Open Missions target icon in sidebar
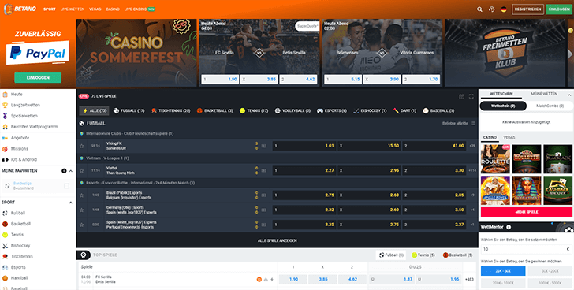The image size is (574, 290). pyautogui.click(x=5, y=149)
